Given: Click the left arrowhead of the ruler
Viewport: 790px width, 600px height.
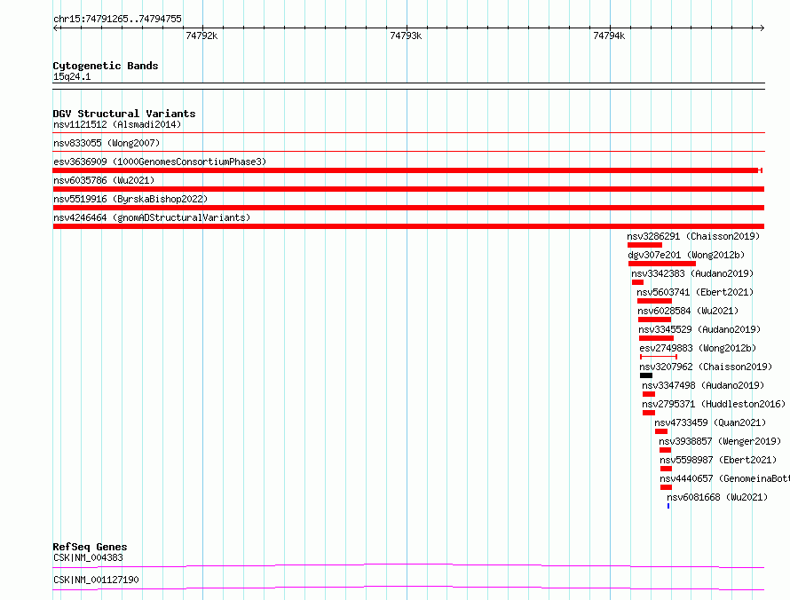Looking at the screenshot, I should pos(55,28).
